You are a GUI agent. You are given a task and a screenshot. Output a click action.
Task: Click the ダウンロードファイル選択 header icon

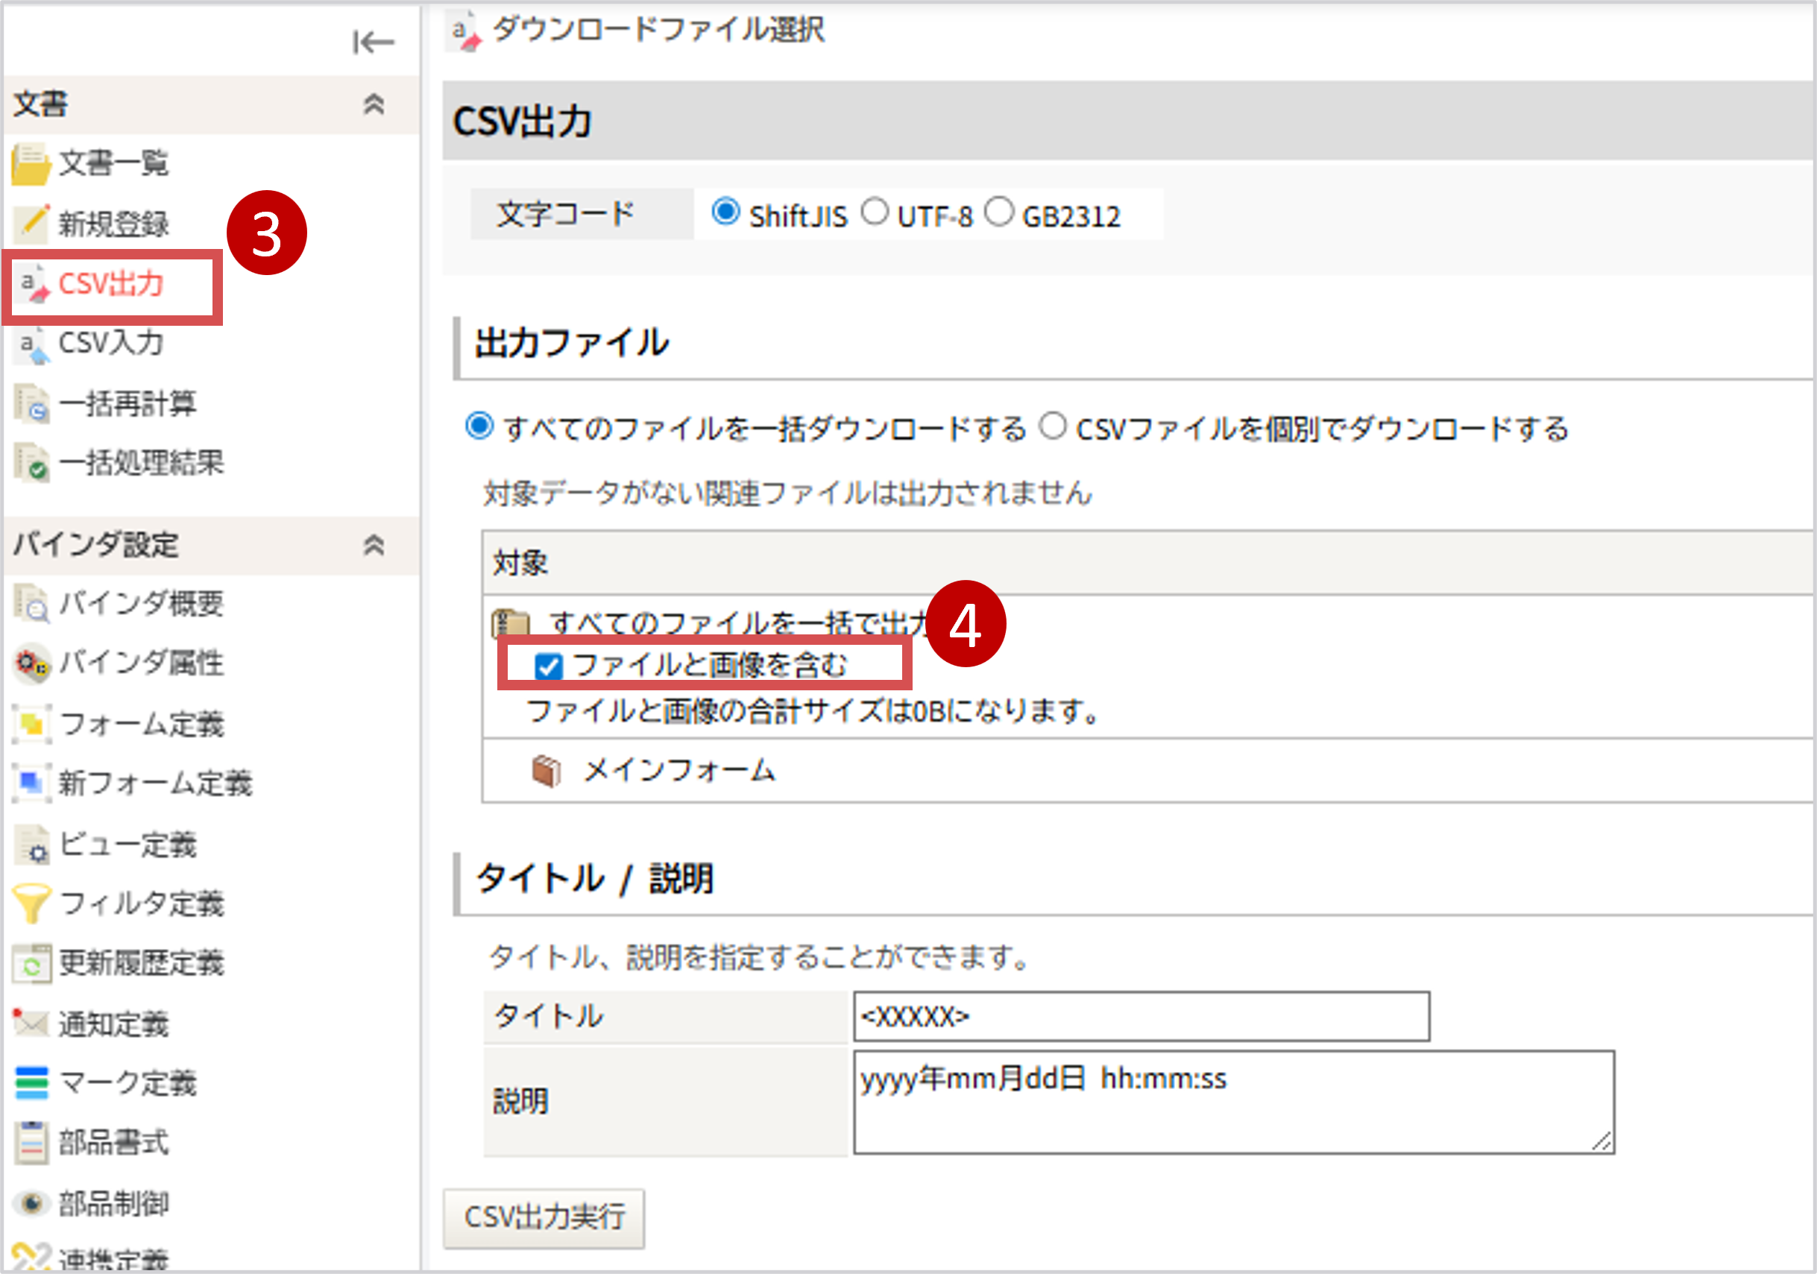click(x=465, y=31)
